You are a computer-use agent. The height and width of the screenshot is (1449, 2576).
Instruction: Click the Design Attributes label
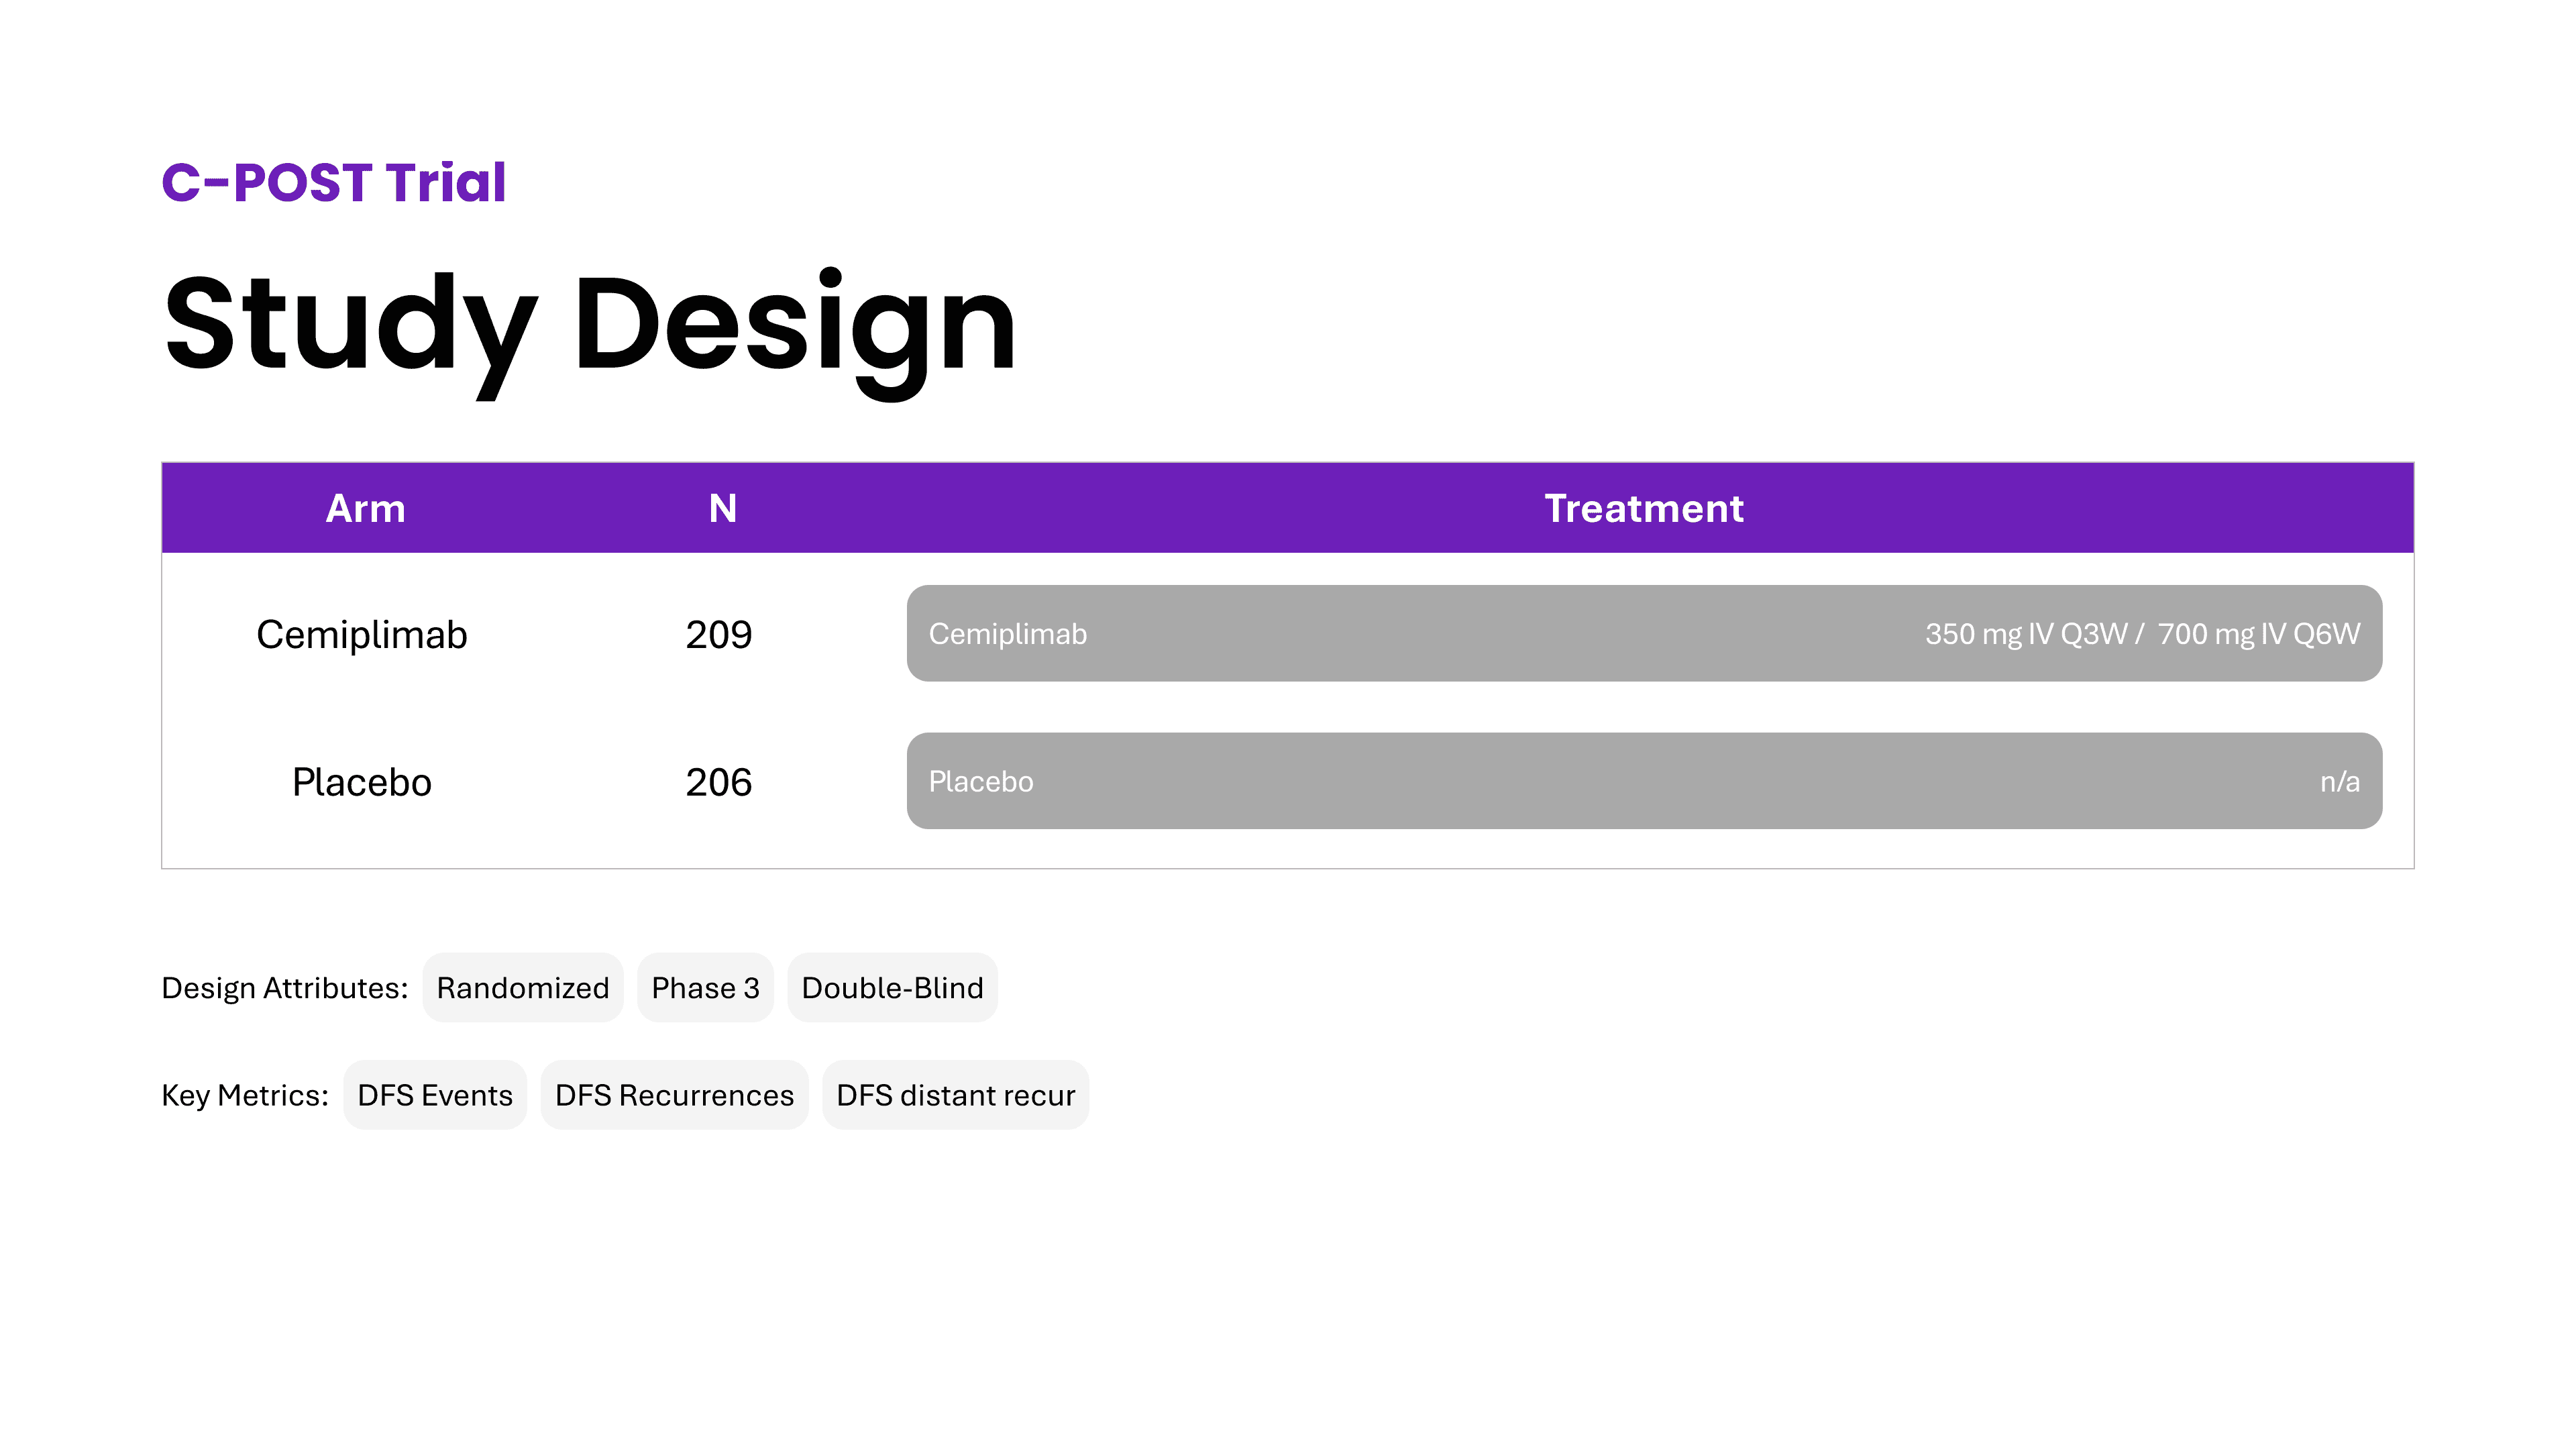pos(284,987)
